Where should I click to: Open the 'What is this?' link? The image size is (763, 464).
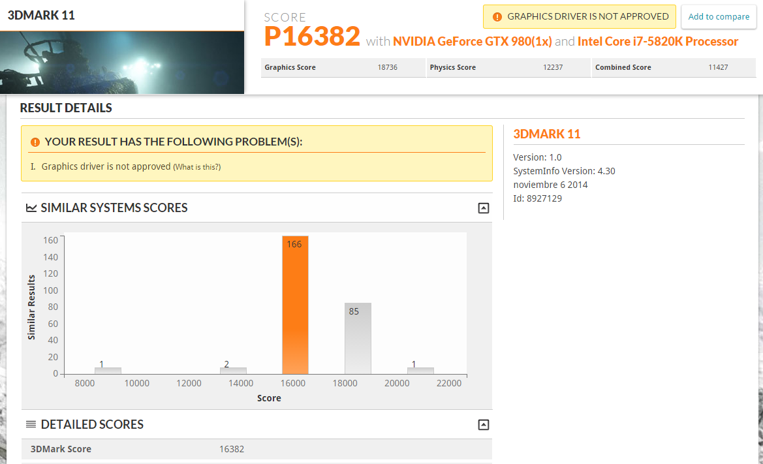(x=197, y=167)
